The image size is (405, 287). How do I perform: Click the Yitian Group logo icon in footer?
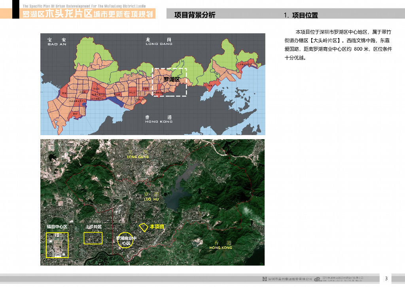(x=265, y=279)
